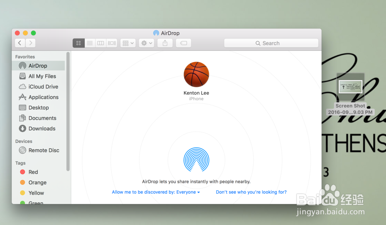Select the Orange tag
Screen dimensions: 386x225
click(38, 183)
